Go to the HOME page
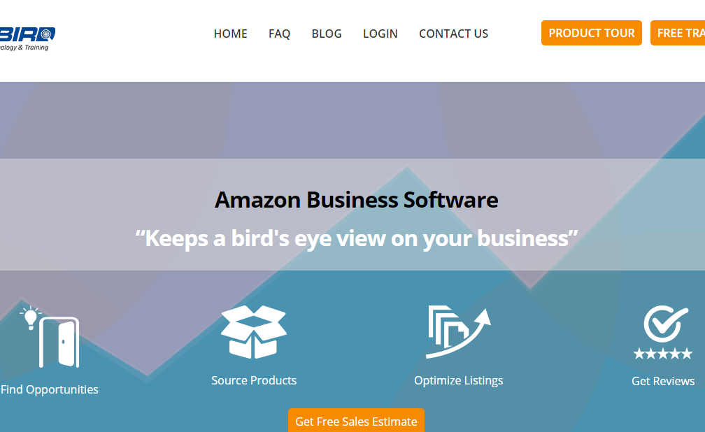Viewport: 705px width, 432px height. pyautogui.click(x=230, y=34)
